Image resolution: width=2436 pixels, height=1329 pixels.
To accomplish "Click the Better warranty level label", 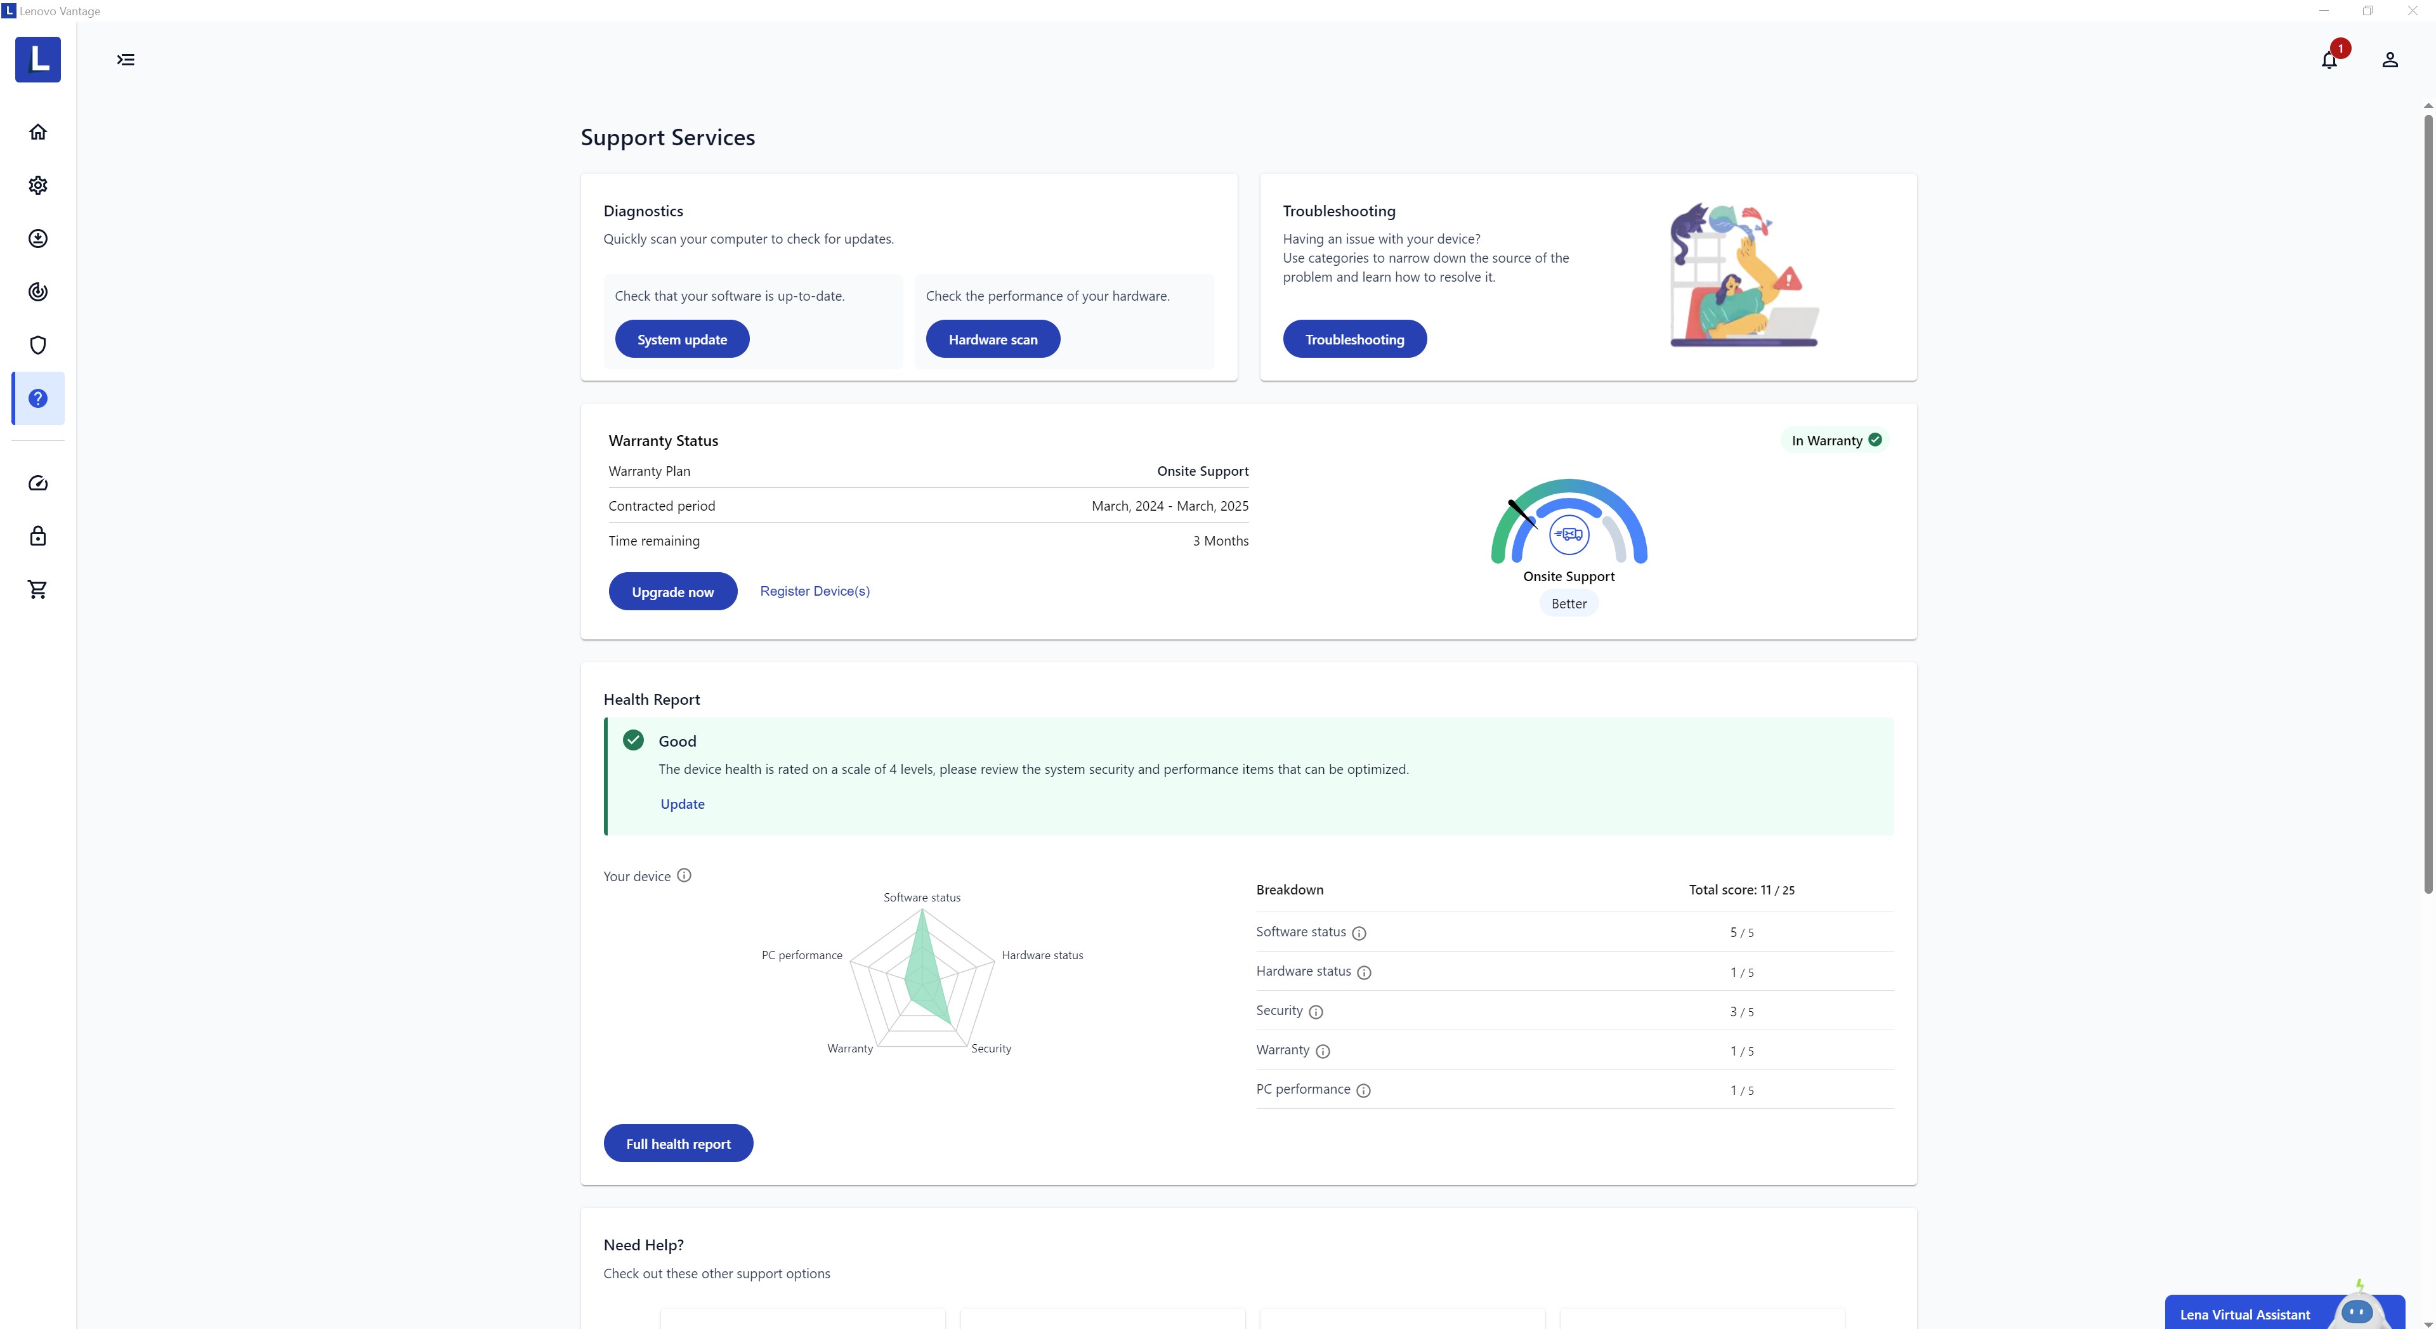I will (x=1569, y=603).
